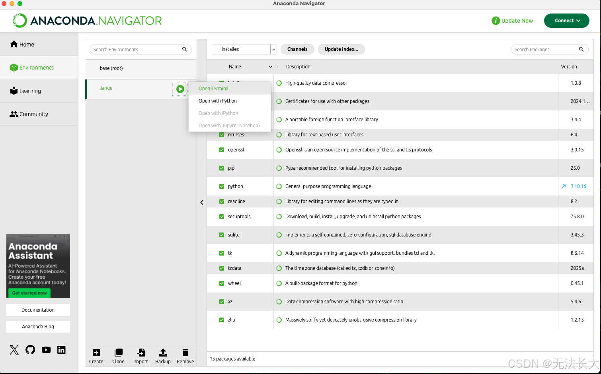Screen dimensions: 601x374
Task: Expand the Connect dropdown
Action: tap(567, 21)
